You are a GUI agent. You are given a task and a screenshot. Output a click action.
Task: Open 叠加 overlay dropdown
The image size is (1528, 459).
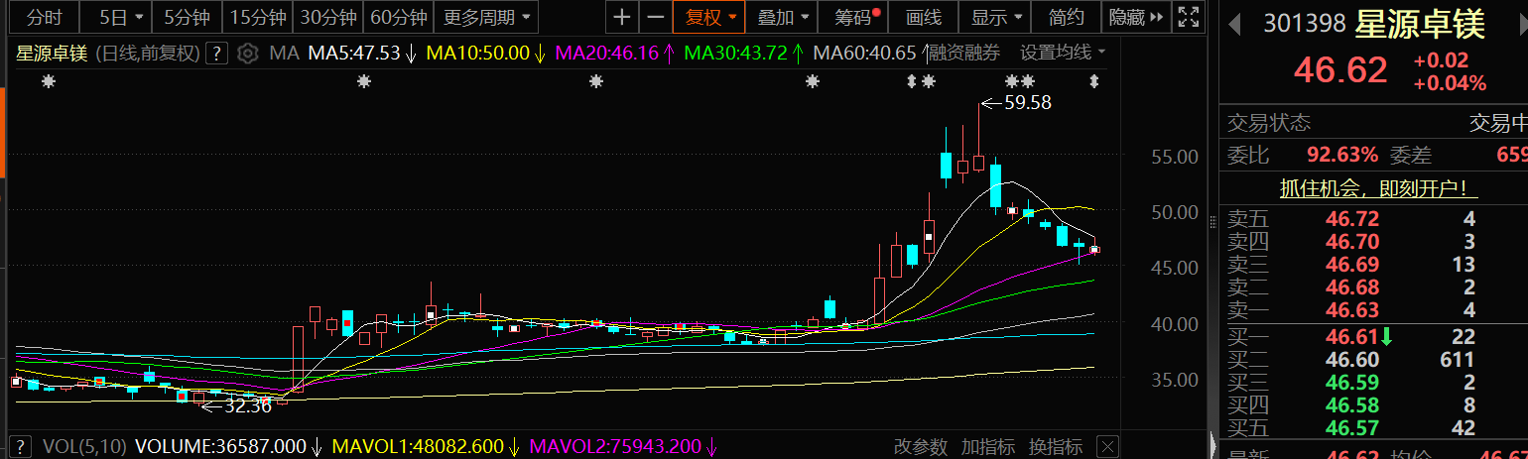click(x=784, y=17)
